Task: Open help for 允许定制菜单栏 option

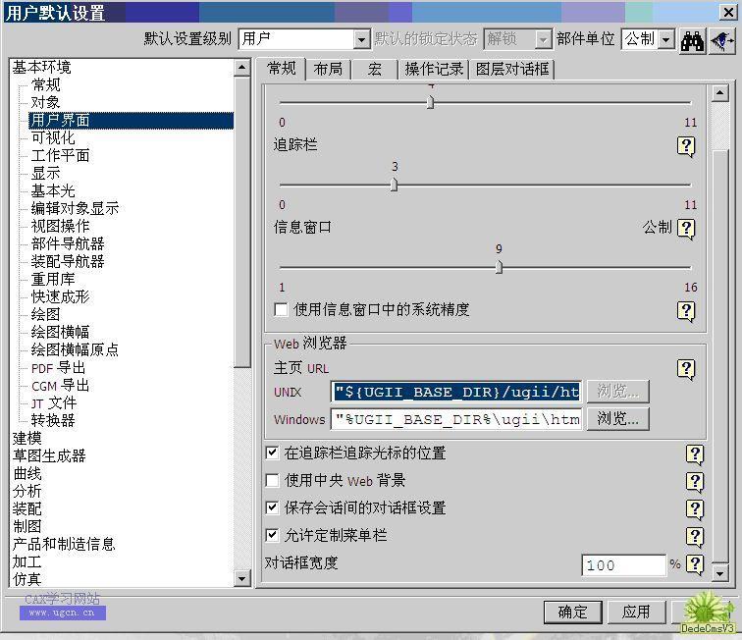Action: pos(695,537)
